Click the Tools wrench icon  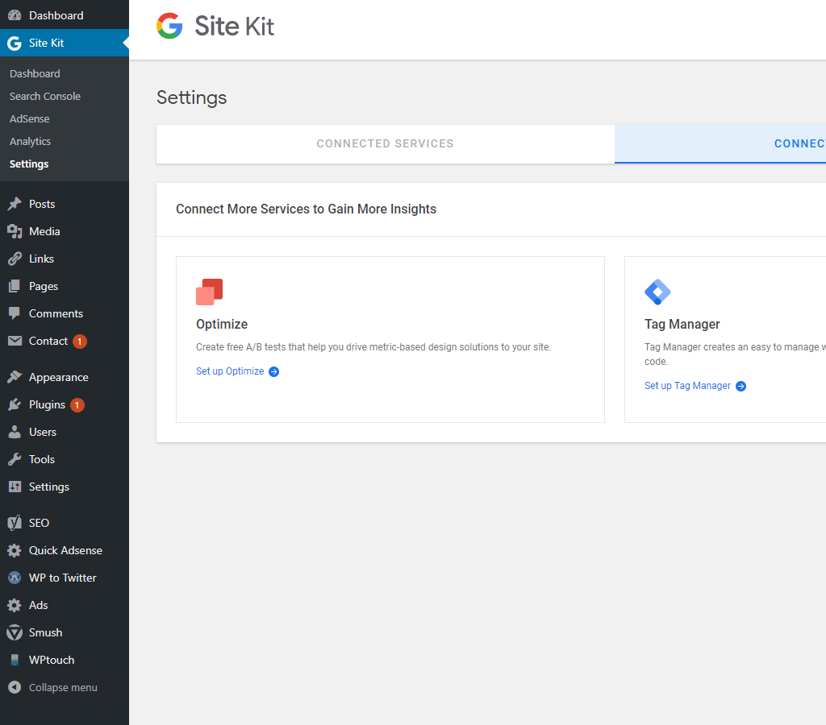[15, 459]
